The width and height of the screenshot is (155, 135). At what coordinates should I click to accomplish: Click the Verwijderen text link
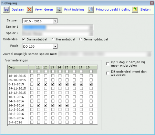pos(44,10)
